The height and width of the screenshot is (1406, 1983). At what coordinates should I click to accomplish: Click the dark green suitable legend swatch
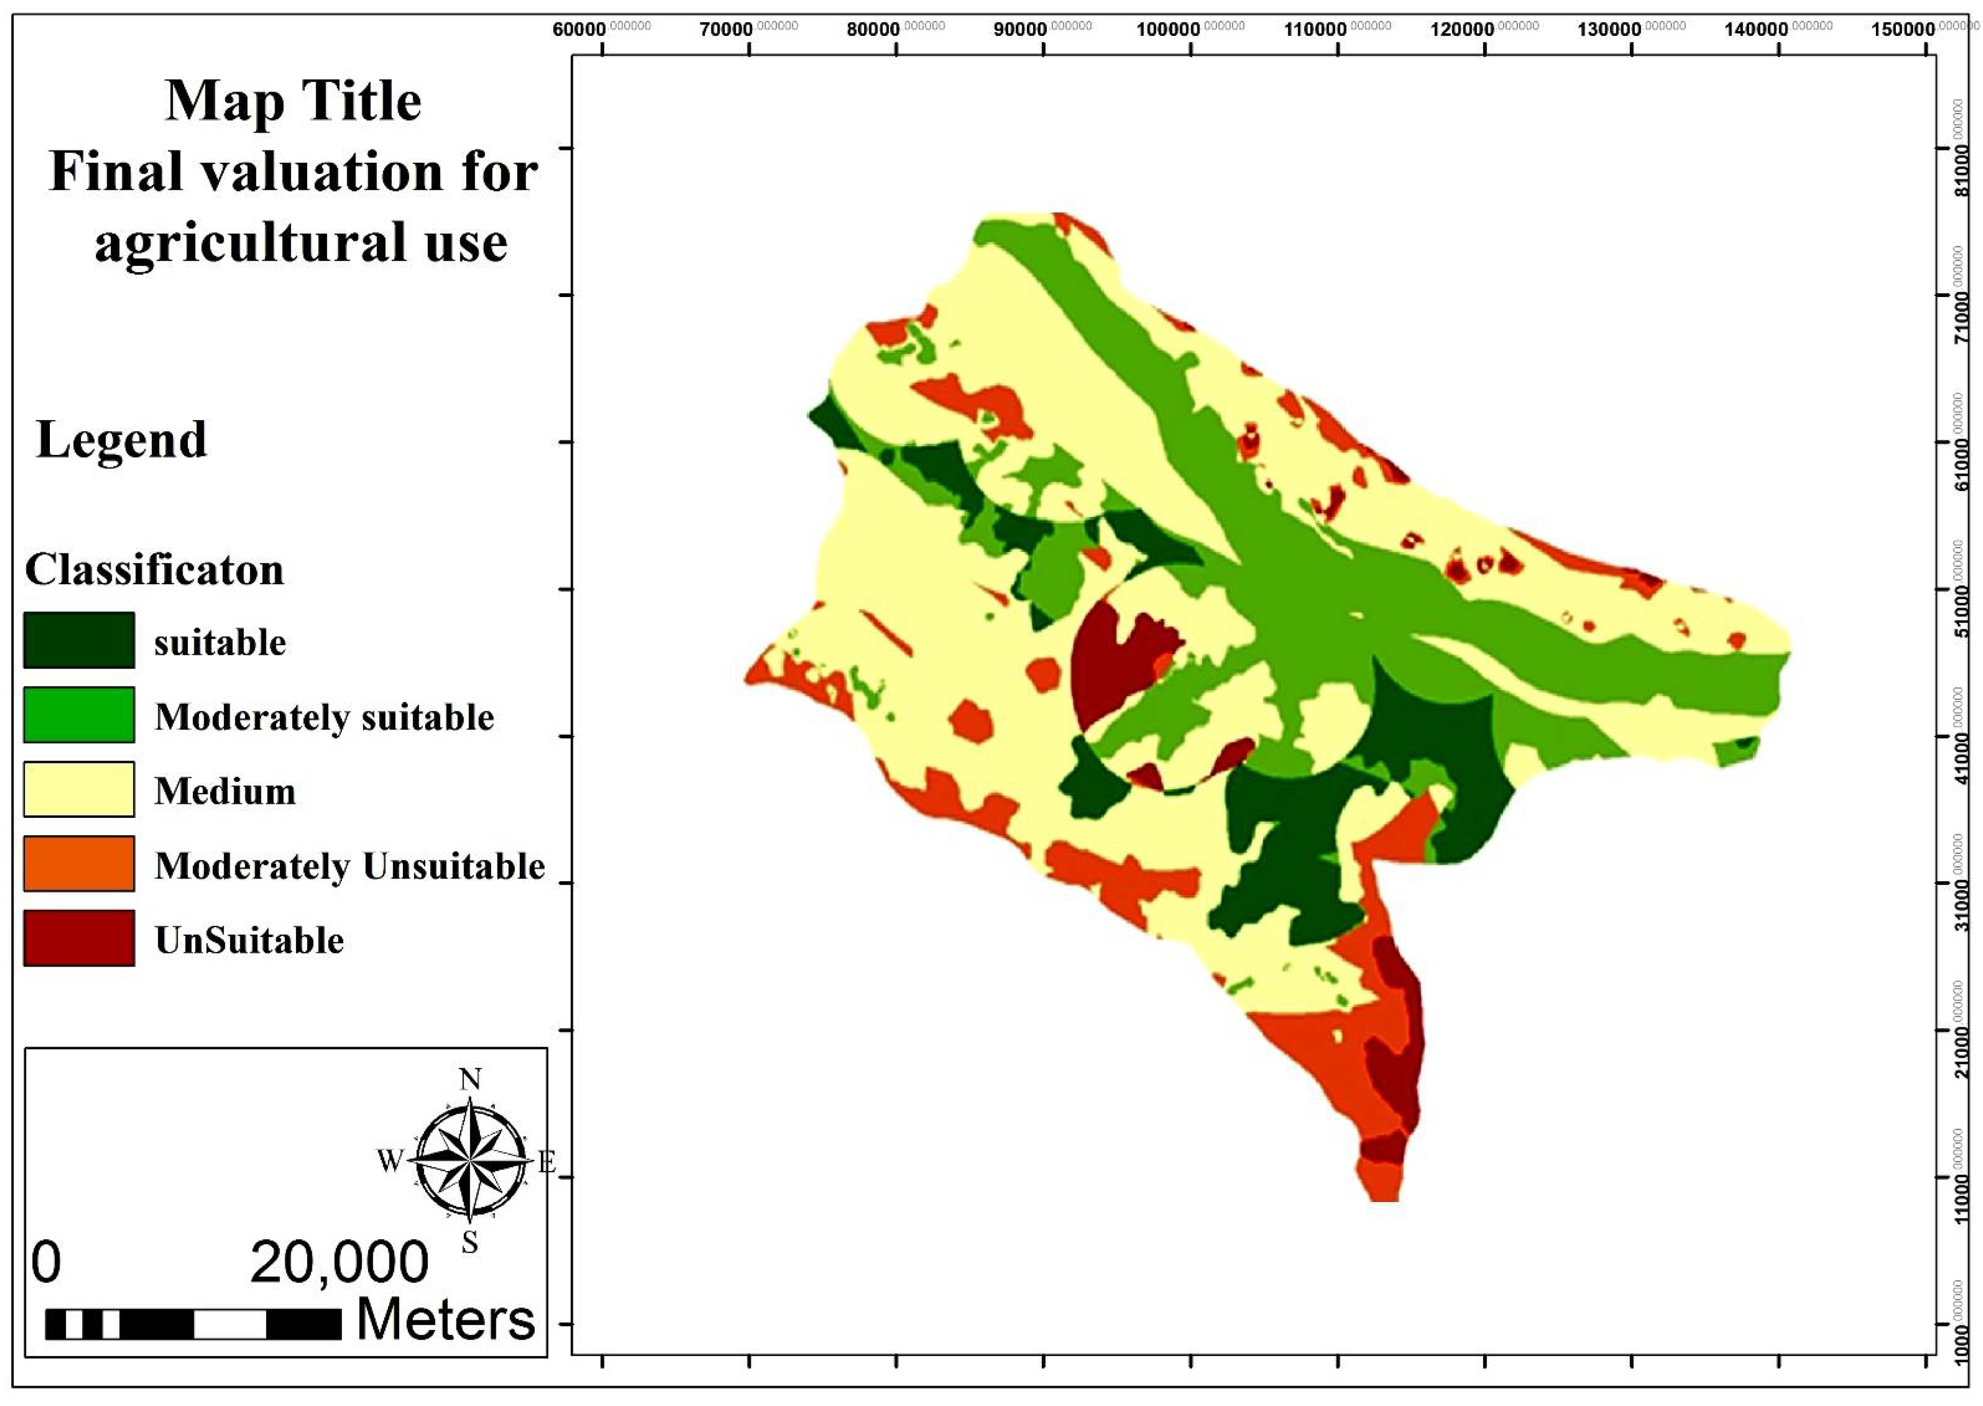tap(79, 641)
